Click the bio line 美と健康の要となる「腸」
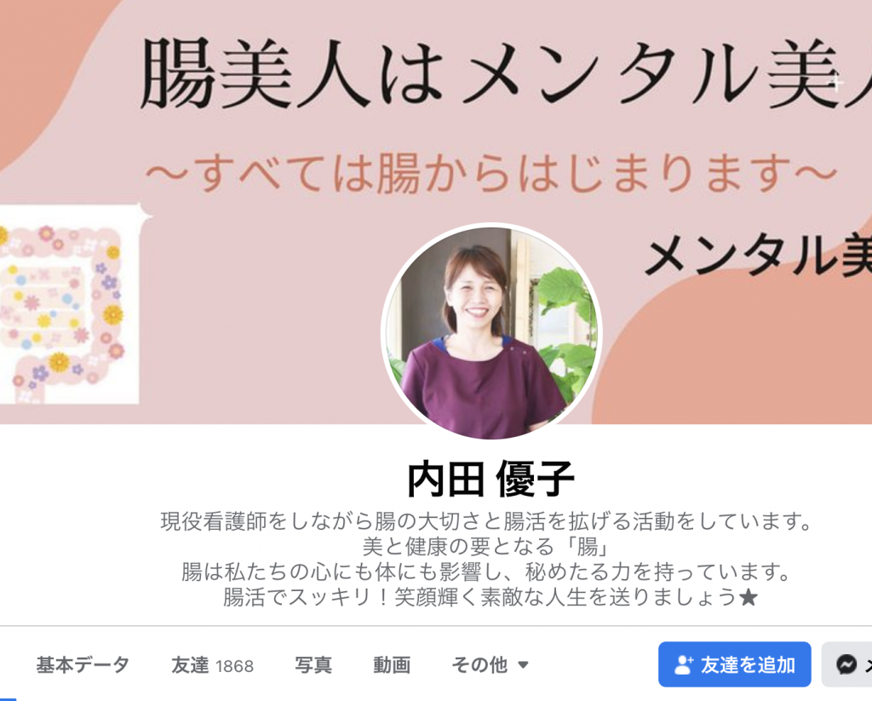 (486, 546)
